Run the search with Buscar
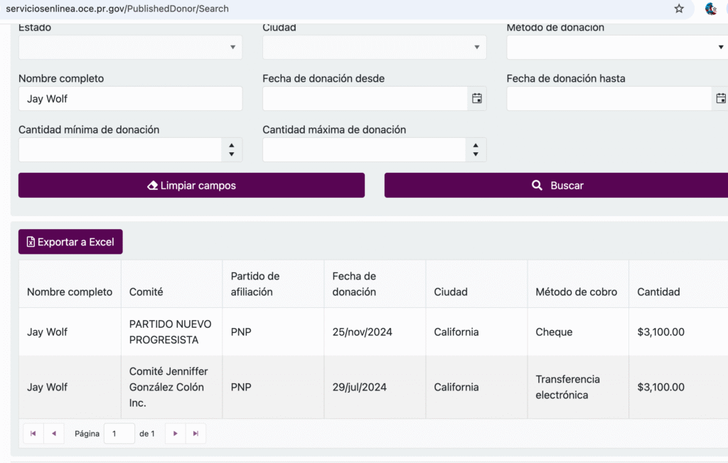 556,186
